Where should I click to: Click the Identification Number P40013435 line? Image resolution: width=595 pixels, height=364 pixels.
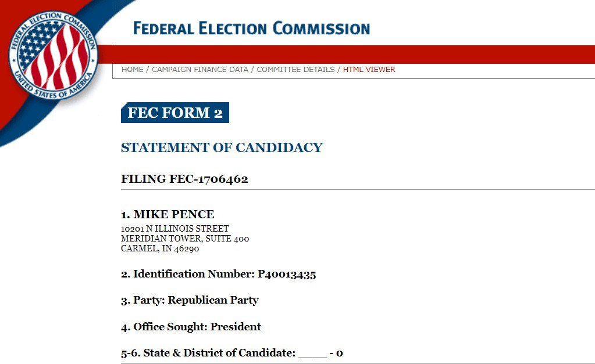(x=218, y=274)
